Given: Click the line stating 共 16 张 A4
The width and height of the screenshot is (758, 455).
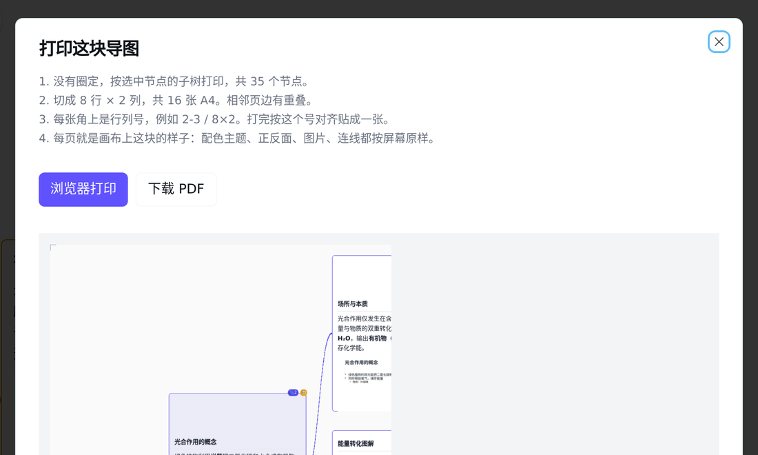Looking at the screenshot, I should (177, 100).
